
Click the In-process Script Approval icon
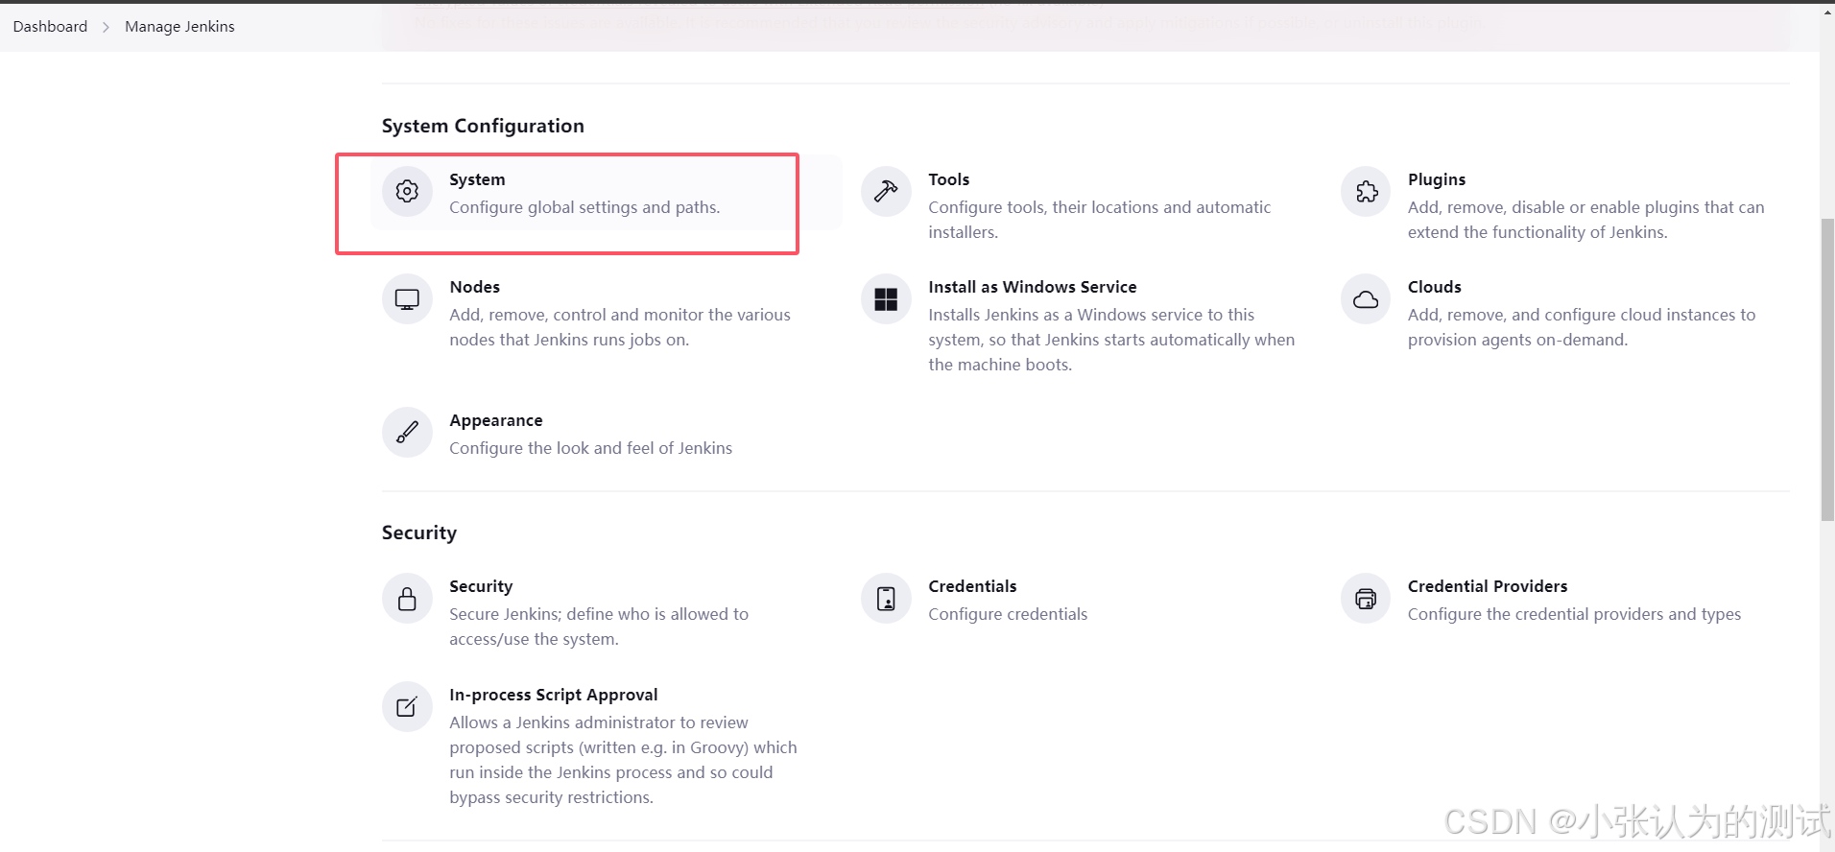[407, 706]
